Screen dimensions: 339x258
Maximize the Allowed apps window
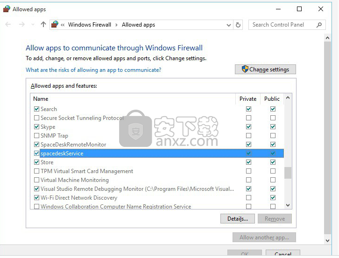click(299, 9)
